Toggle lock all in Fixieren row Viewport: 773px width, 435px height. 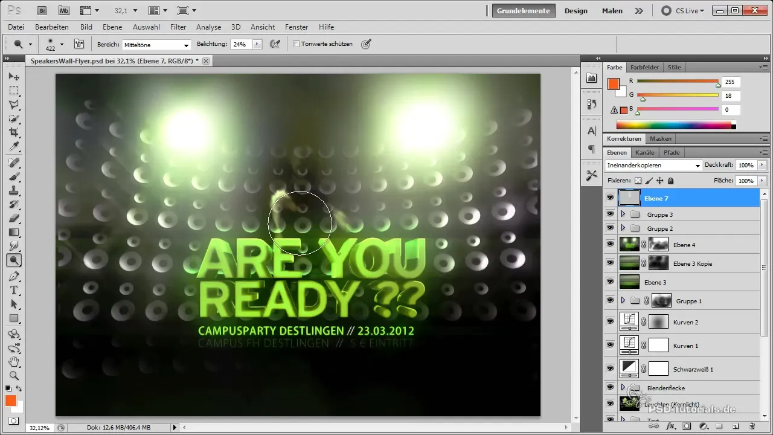click(x=671, y=180)
